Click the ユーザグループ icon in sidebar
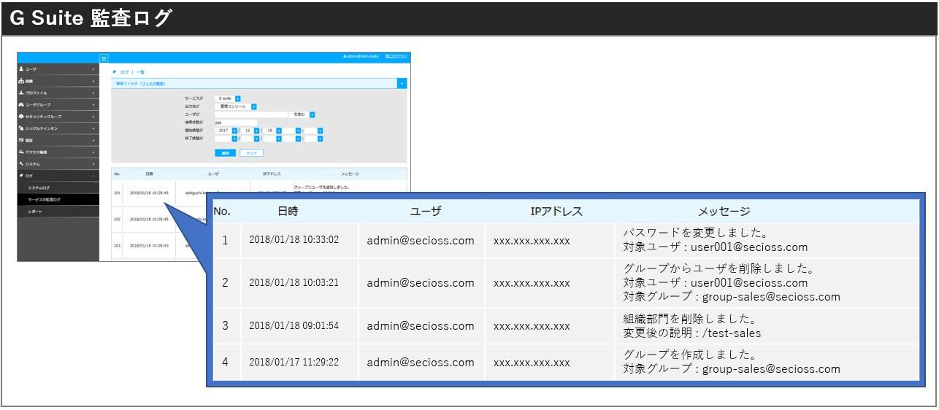Viewport: 939px width, 410px height. 21,104
